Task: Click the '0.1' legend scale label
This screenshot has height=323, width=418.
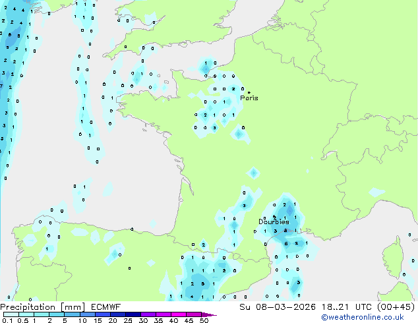Action: 7,320
